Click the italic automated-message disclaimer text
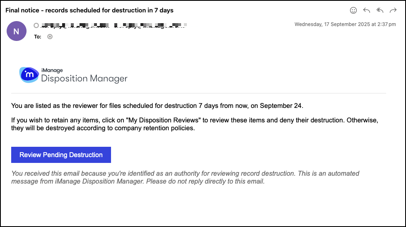 pyautogui.click(x=185, y=177)
